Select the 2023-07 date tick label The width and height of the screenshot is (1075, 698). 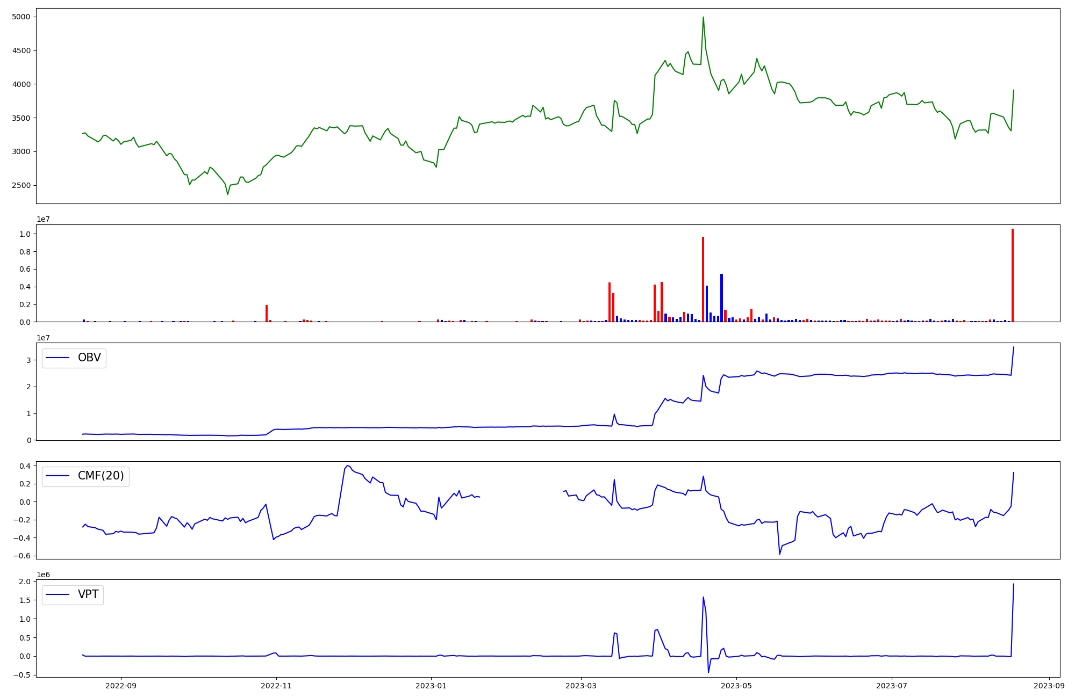(x=892, y=686)
